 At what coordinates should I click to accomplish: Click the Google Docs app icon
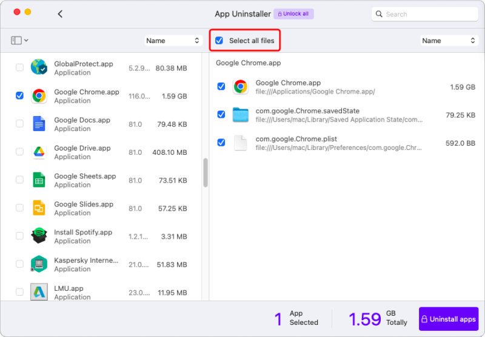point(39,124)
